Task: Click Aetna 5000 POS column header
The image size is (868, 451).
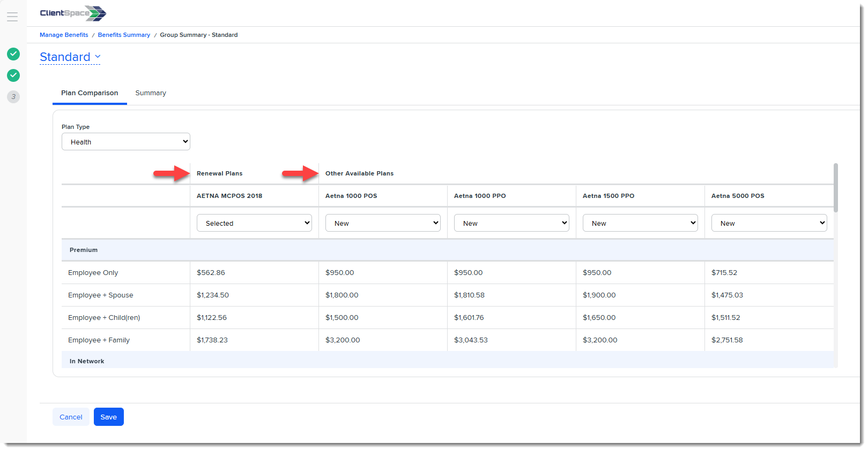Action: [x=738, y=196]
